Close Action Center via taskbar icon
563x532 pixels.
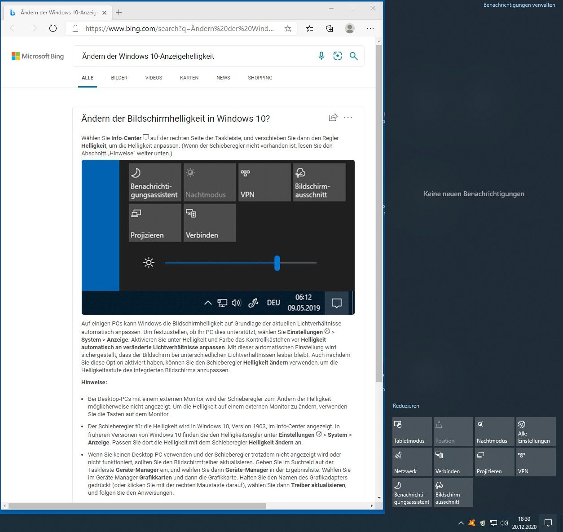548,523
